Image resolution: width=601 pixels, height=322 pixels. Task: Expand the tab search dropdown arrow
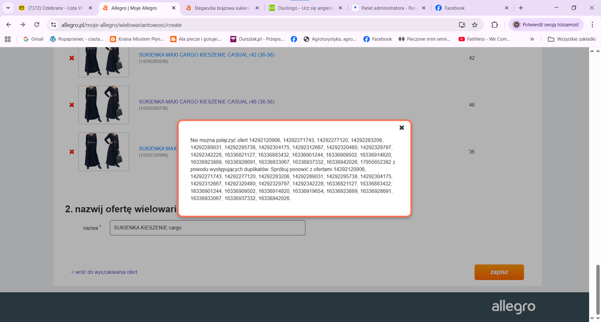(7, 8)
